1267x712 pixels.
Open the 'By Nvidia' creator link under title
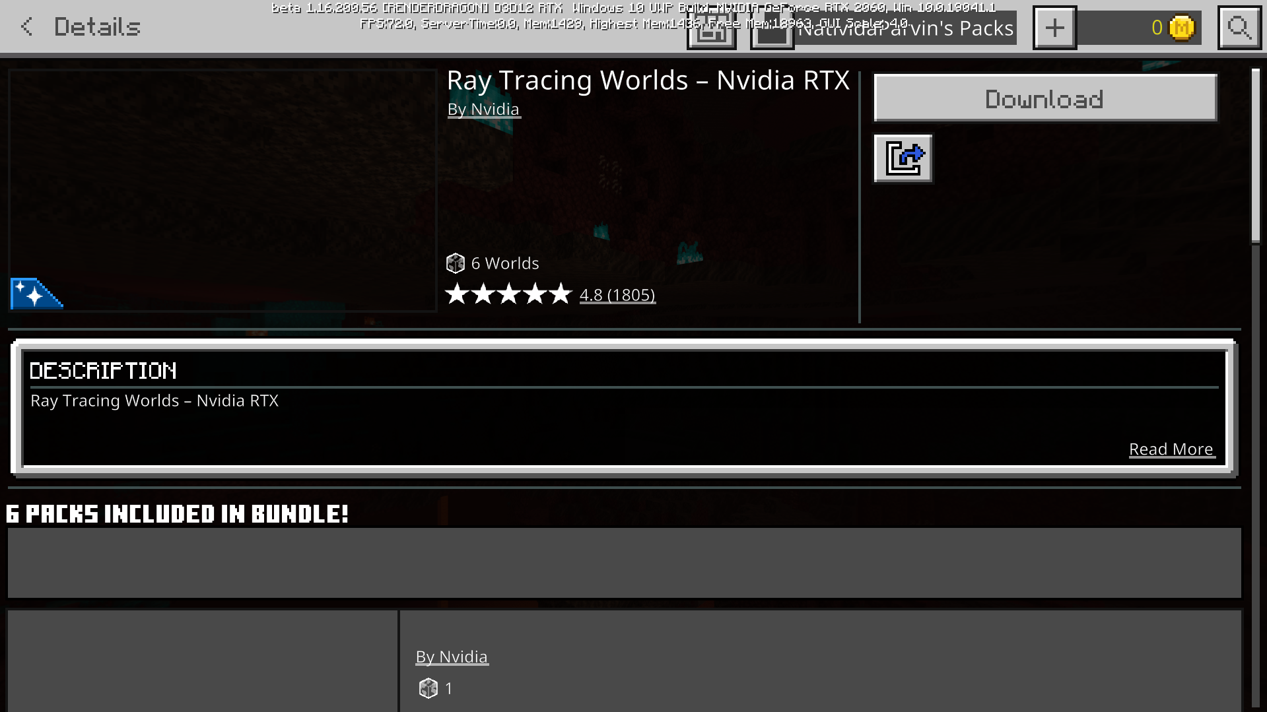pos(483,110)
